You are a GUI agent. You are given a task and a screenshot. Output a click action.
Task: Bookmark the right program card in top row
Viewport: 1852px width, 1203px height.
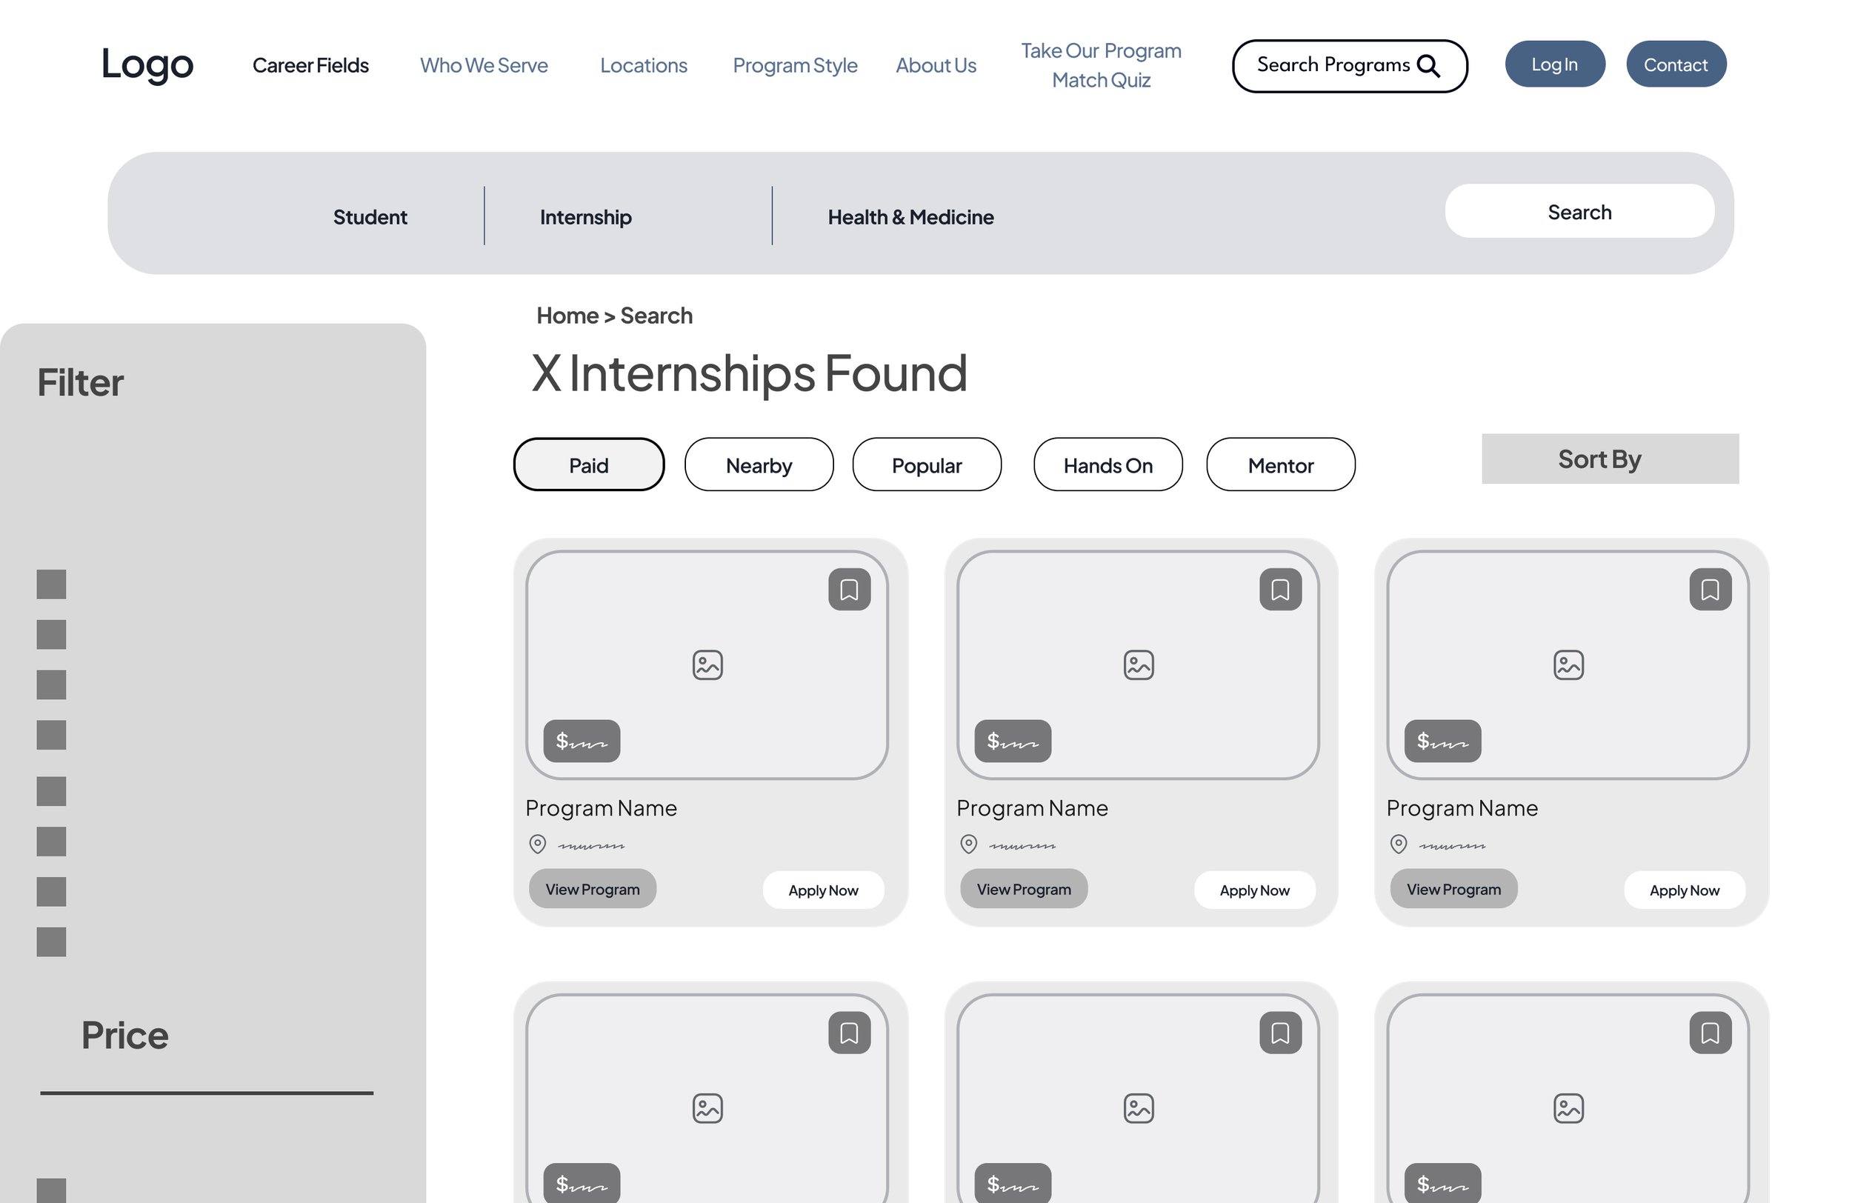[x=1710, y=590]
